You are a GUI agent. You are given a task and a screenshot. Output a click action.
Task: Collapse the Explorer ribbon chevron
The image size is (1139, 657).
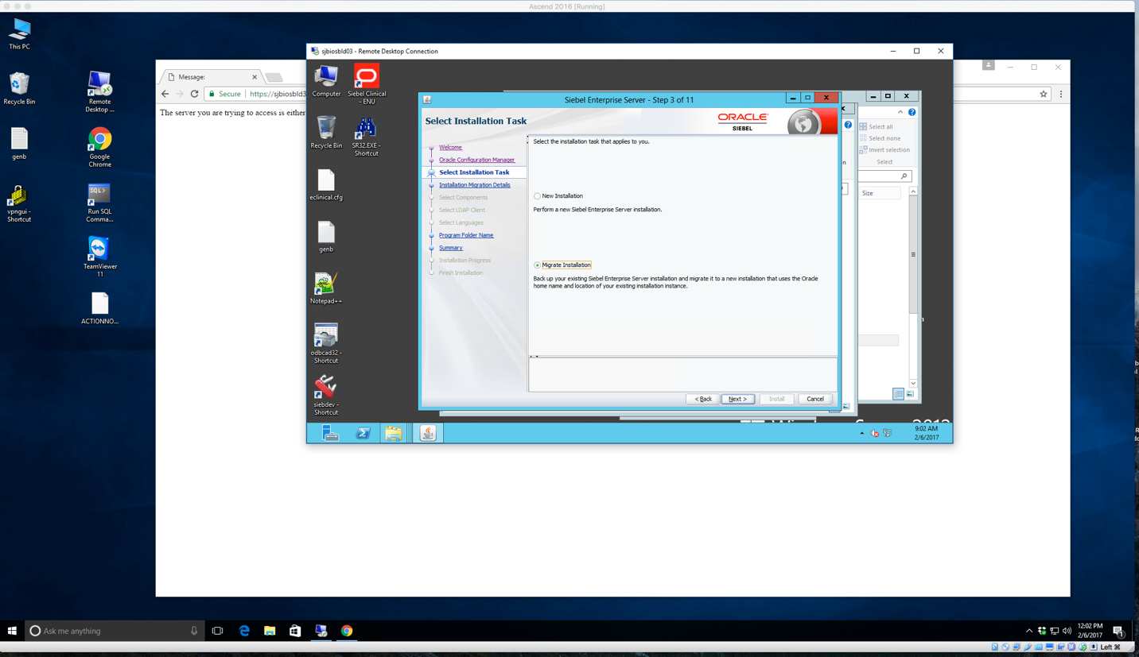coord(900,113)
